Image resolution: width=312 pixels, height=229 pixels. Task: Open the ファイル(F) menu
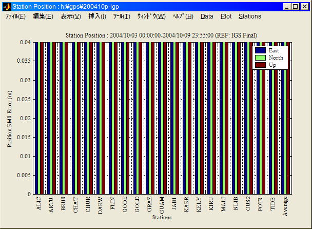(x=15, y=16)
